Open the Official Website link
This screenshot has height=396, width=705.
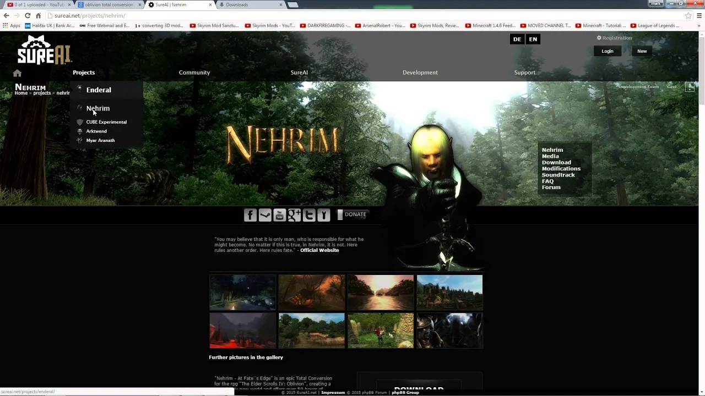(319, 250)
